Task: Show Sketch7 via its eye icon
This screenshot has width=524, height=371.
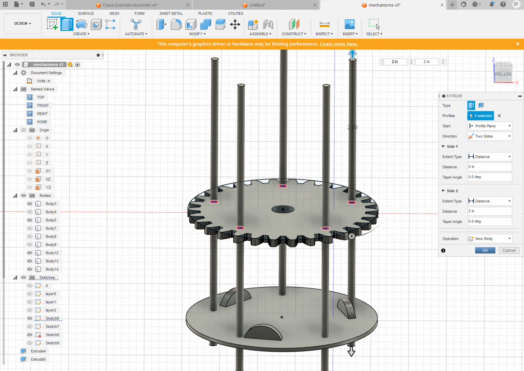Action: 30,327
